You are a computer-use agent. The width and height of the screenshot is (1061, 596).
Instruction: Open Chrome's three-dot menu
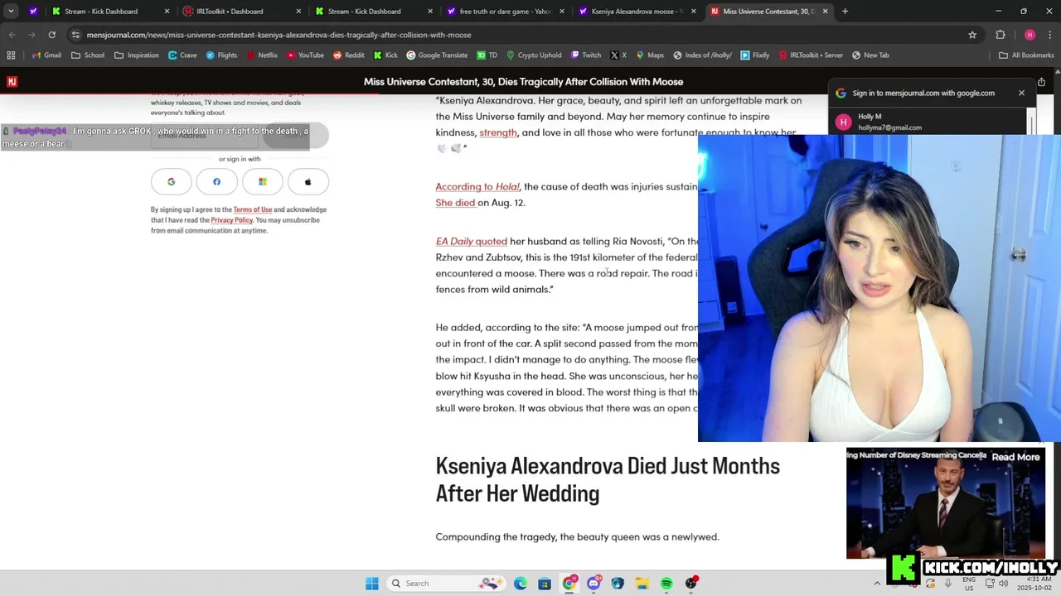tap(1048, 35)
